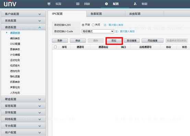The height and width of the screenshot is (136, 190).
Task: Click the 自动搜索 button
Action: [x=132, y=41]
